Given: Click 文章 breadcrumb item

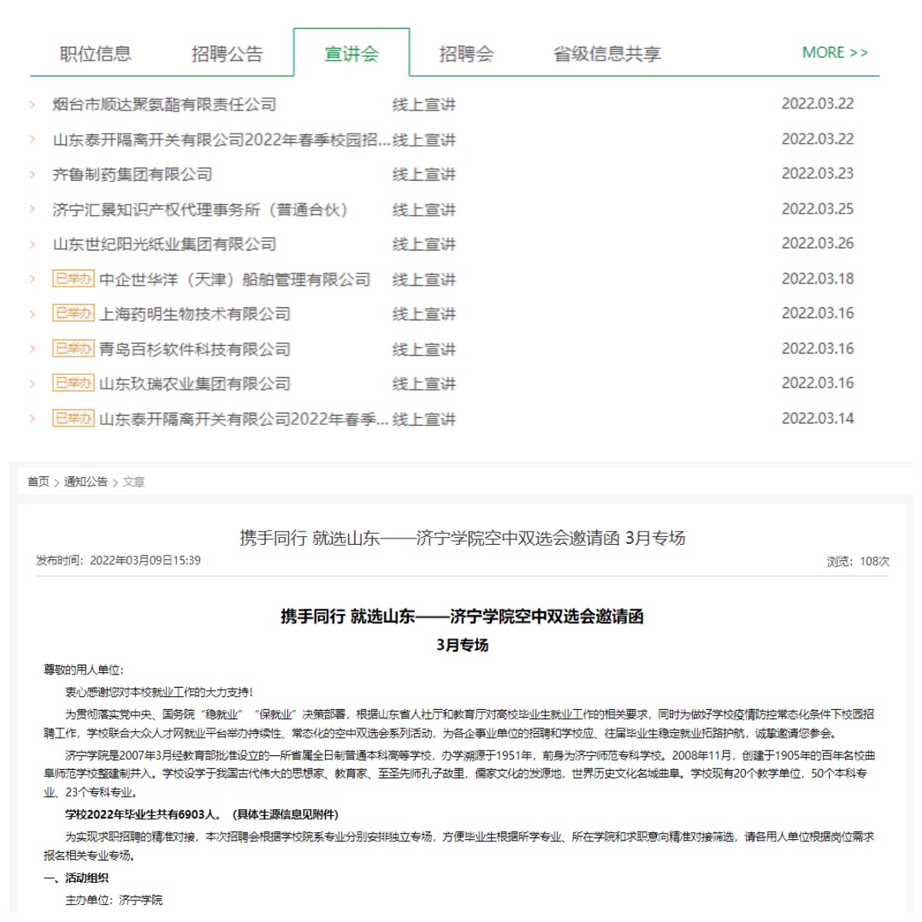Looking at the screenshot, I should (x=134, y=482).
